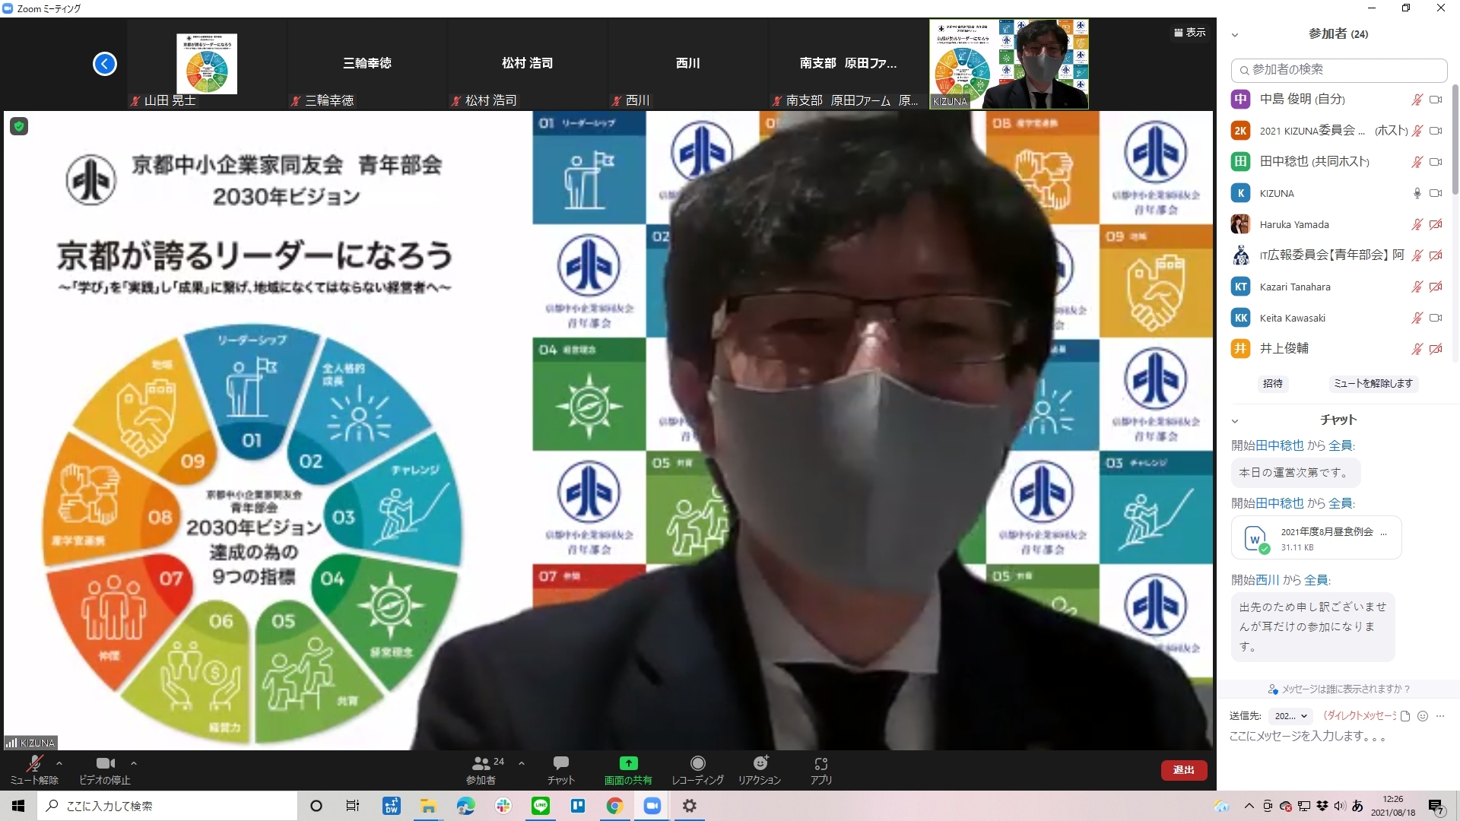The height and width of the screenshot is (821, 1460).
Task: Open the リアクション reactions button
Action: click(x=760, y=769)
